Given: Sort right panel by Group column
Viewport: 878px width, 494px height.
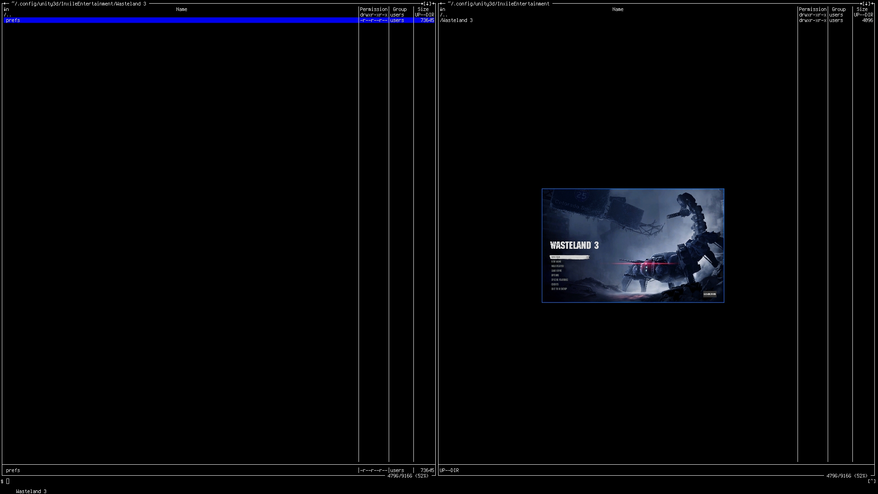Looking at the screenshot, I should click(839, 9).
